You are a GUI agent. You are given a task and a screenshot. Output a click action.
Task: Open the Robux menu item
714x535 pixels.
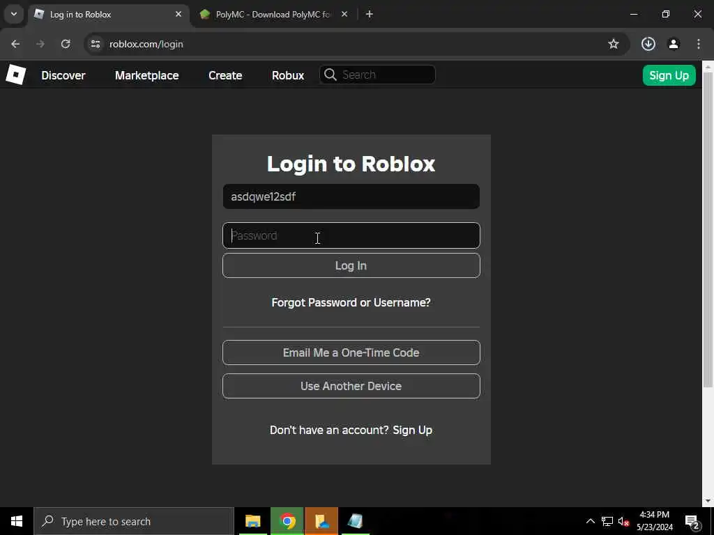pyautogui.click(x=288, y=75)
